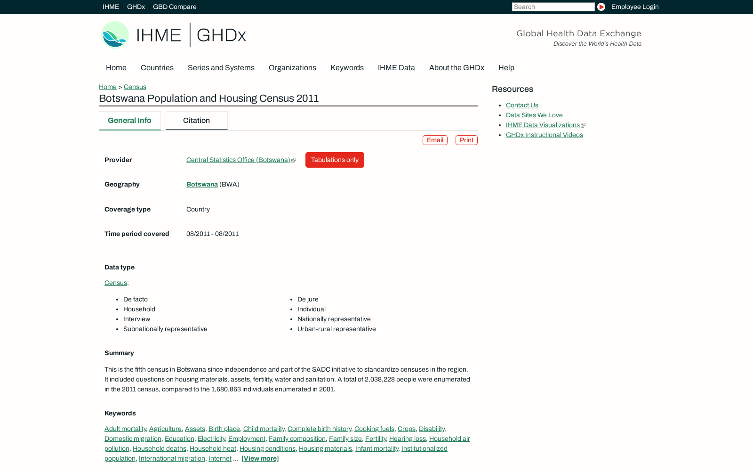The image size is (753, 471).
Task: Click the time period '08/2011 - 08/2011'
Action: pos(213,234)
